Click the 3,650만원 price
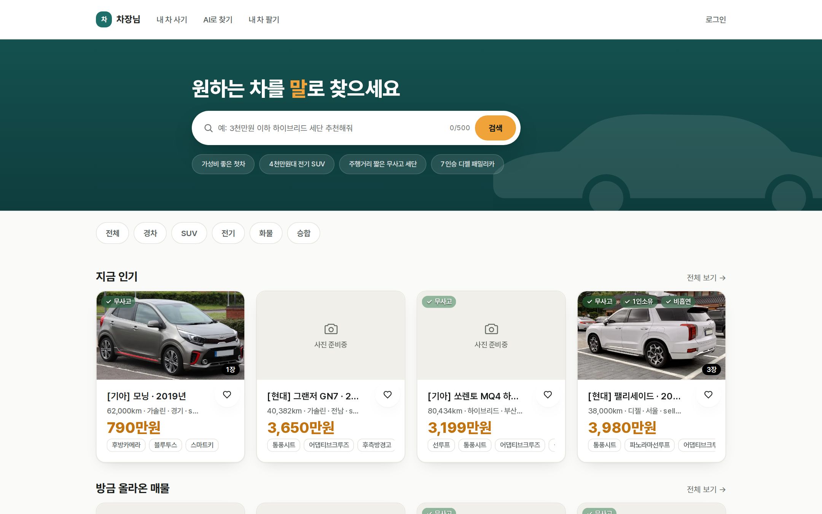This screenshot has height=514, width=822. 301,428
